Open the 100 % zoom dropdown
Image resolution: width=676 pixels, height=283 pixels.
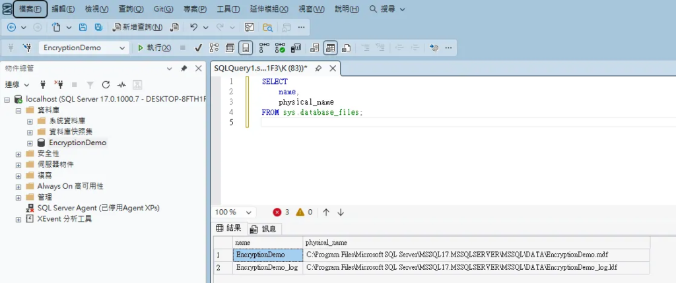[x=249, y=212]
